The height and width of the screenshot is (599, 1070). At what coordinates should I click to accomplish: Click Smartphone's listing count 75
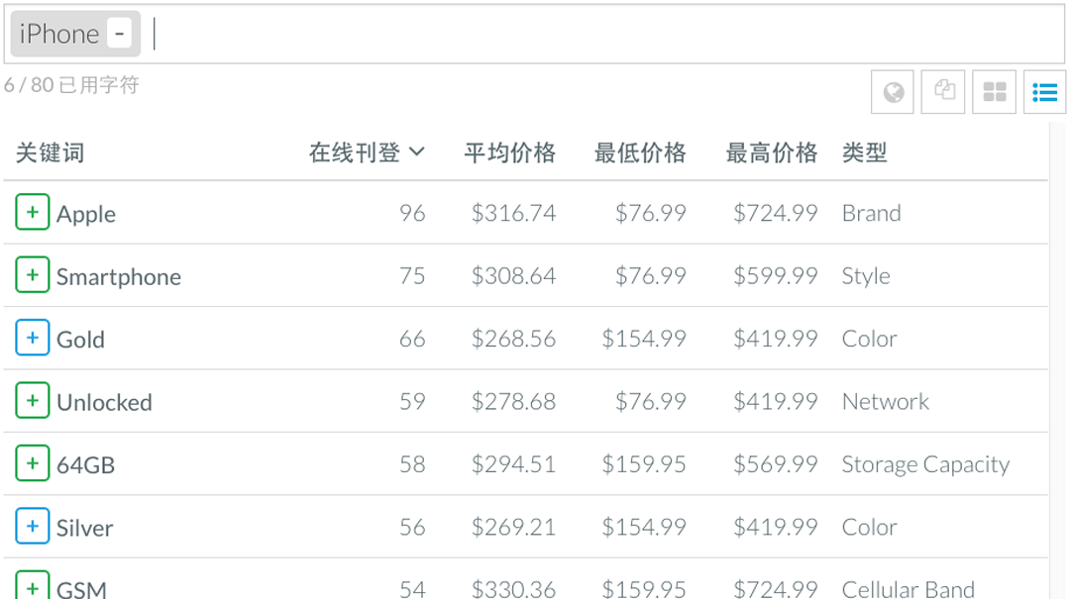(x=412, y=275)
